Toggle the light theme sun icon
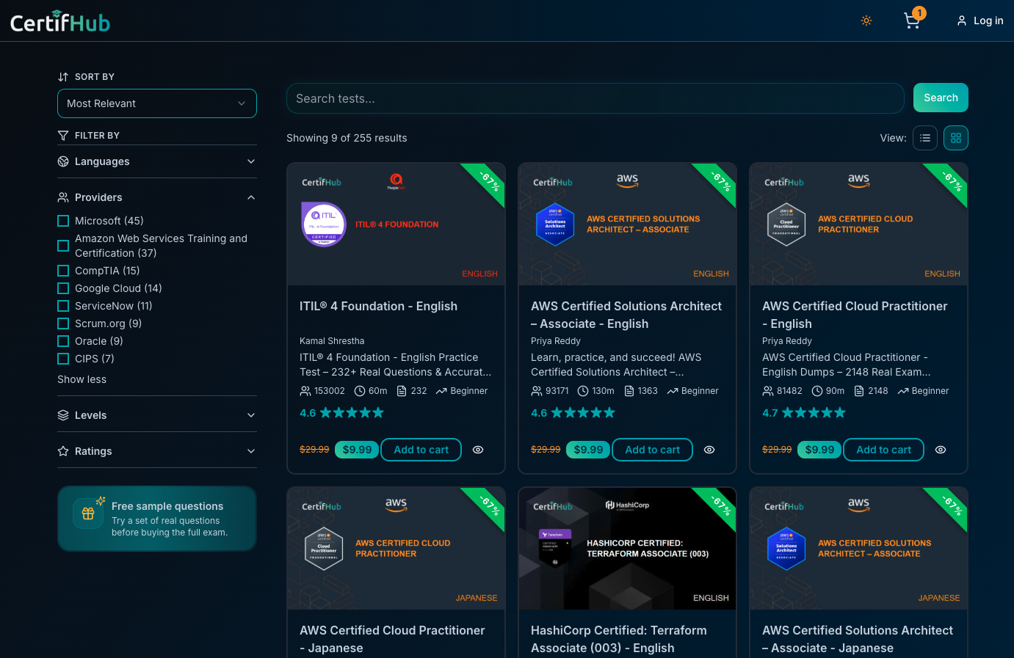 coord(866,21)
